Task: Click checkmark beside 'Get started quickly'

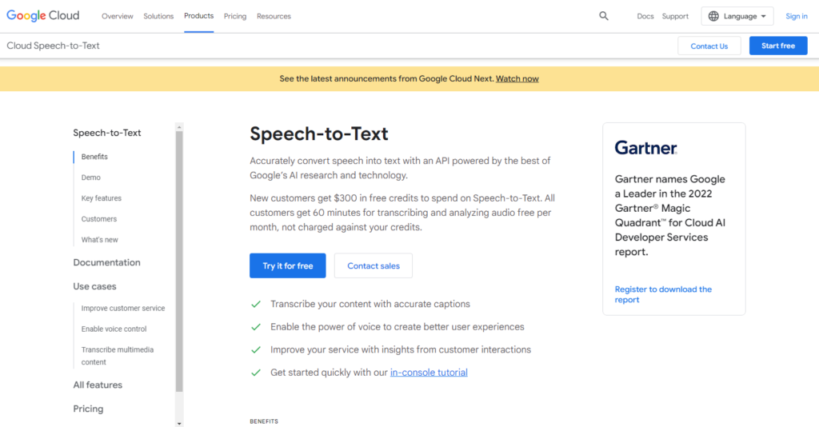Action: (x=256, y=373)
